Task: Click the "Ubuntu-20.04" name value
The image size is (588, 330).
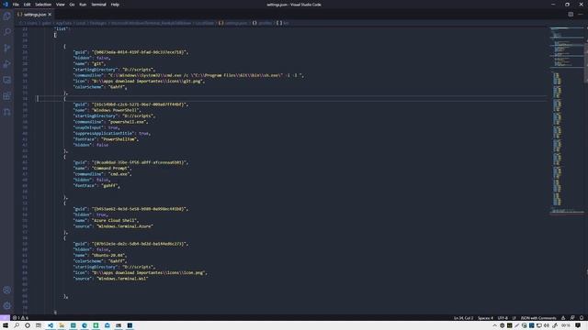Action: coord(108,255)
